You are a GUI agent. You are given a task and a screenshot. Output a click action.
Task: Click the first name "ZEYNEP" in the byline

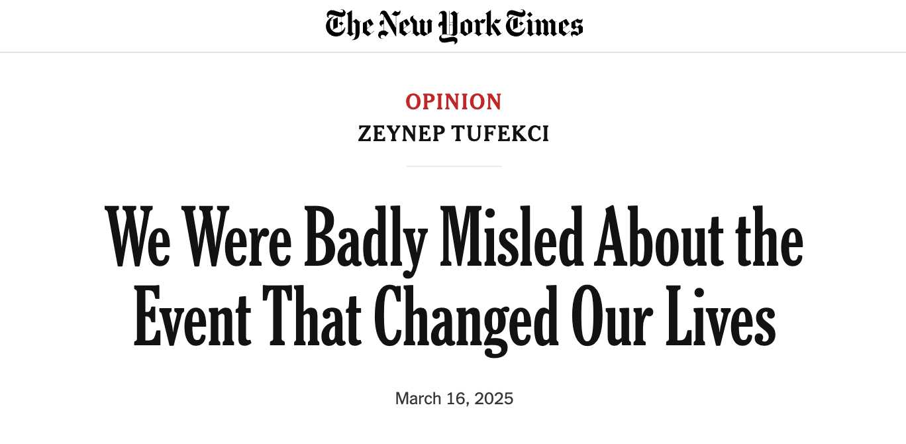coord(401,134)
